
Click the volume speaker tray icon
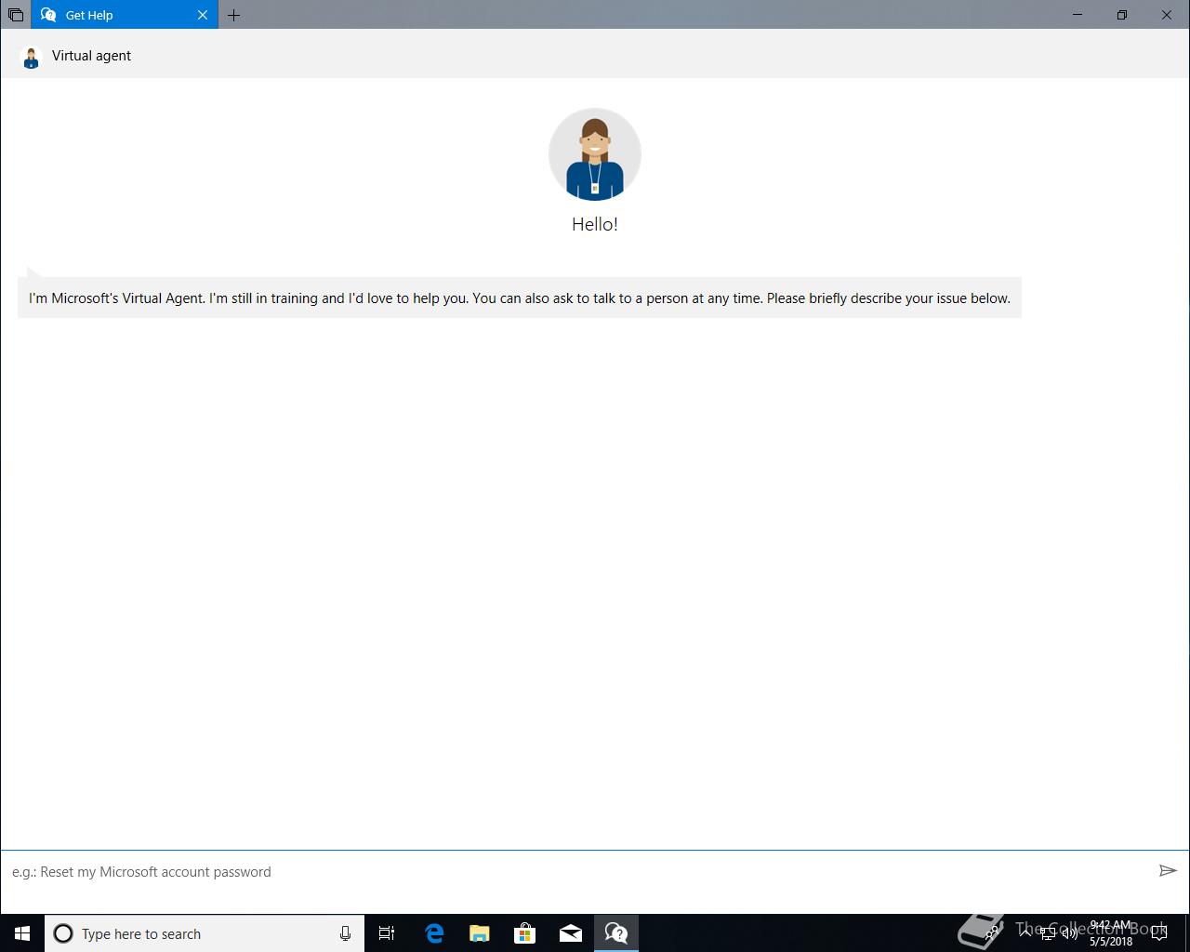(1069, 933)
